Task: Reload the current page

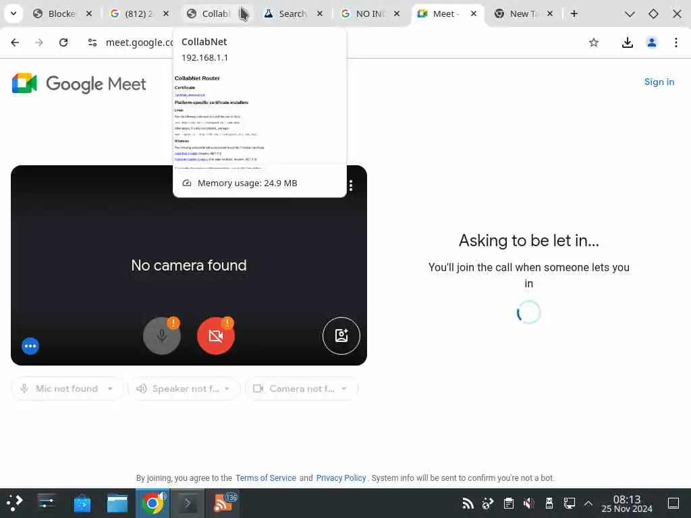Action: [x=63, y=42]
